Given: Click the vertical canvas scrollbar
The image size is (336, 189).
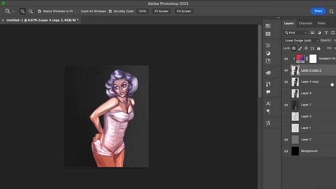Looking at the screenshot, I should [x=260, y=61].
